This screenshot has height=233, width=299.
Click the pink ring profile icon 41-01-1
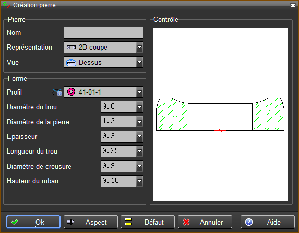point(71,92)
